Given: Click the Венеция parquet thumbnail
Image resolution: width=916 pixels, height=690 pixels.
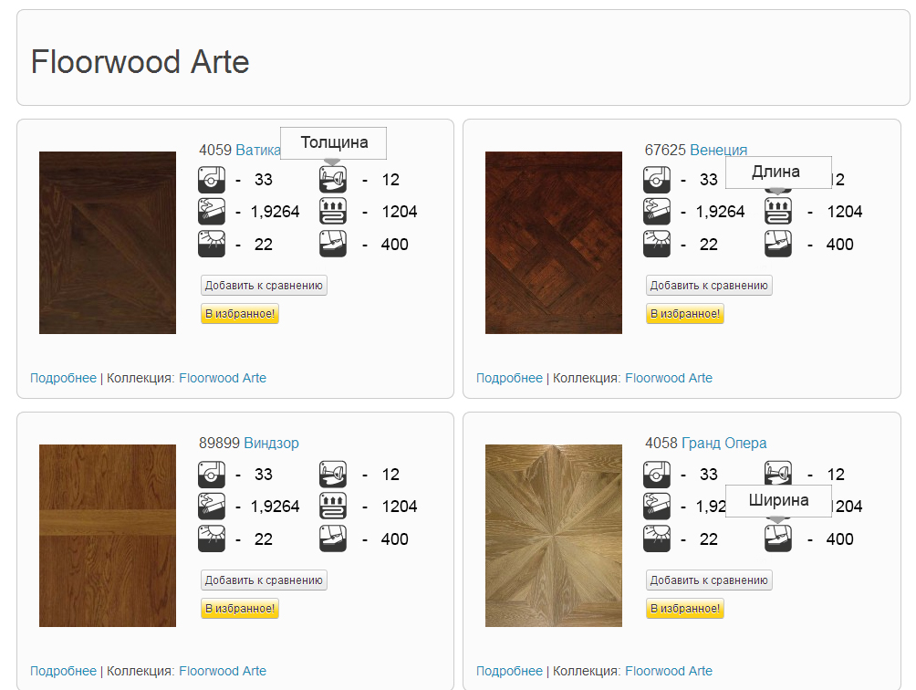Looking at the screenshot, I should tap(554, 243).
